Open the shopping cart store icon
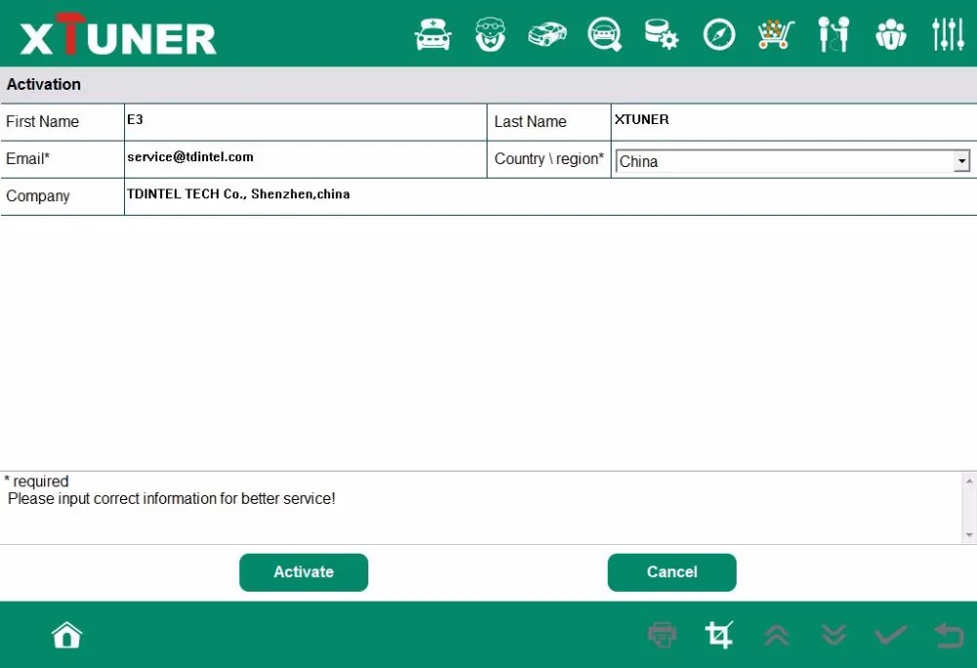 point(776,34)
